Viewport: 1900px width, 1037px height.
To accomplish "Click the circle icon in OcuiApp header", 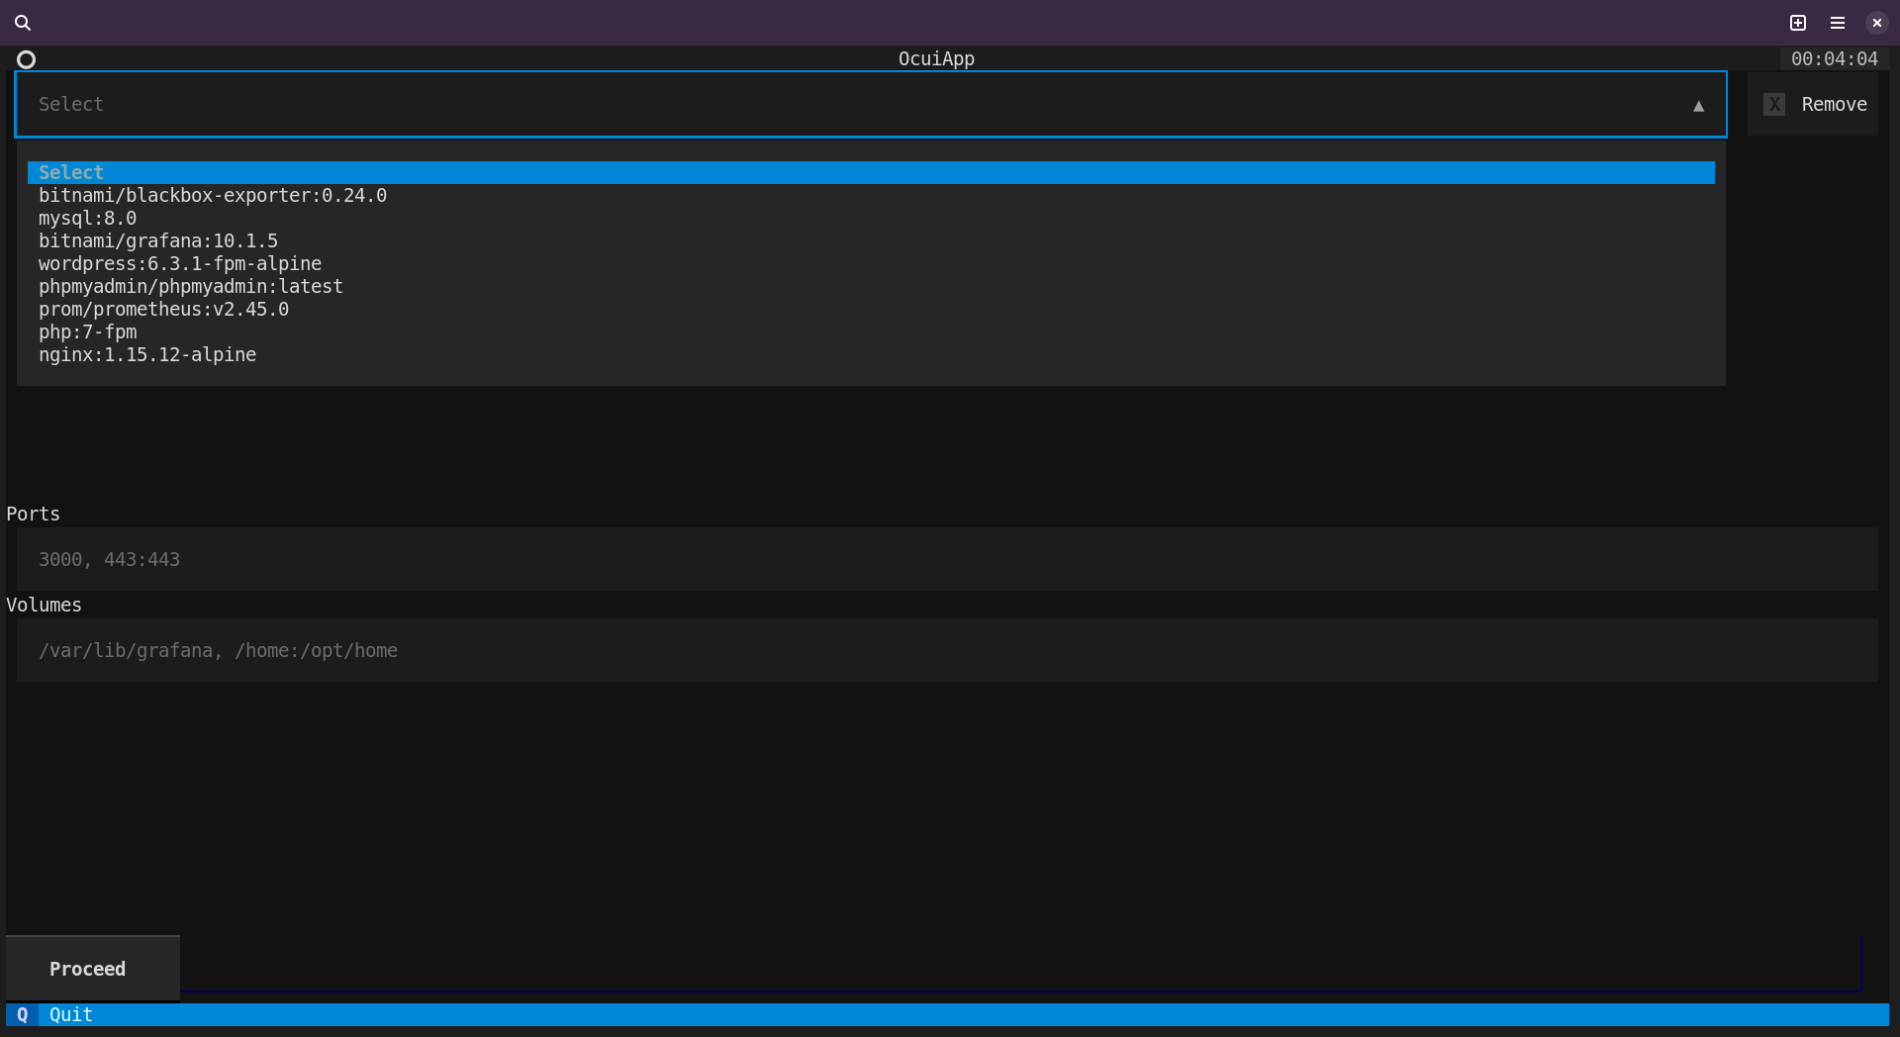I will [x=27, y=59].
